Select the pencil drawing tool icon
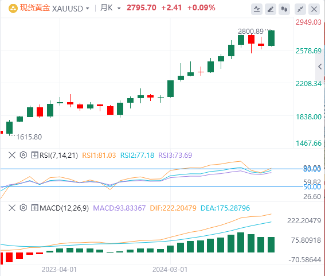 tap(271, 9)
